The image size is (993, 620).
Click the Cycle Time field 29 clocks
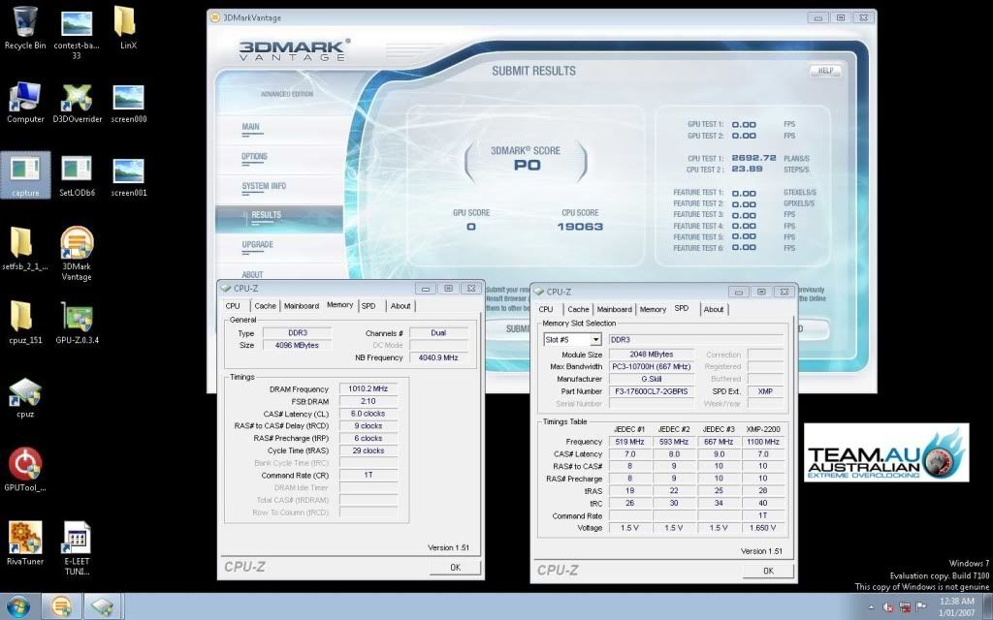(368, 451)
